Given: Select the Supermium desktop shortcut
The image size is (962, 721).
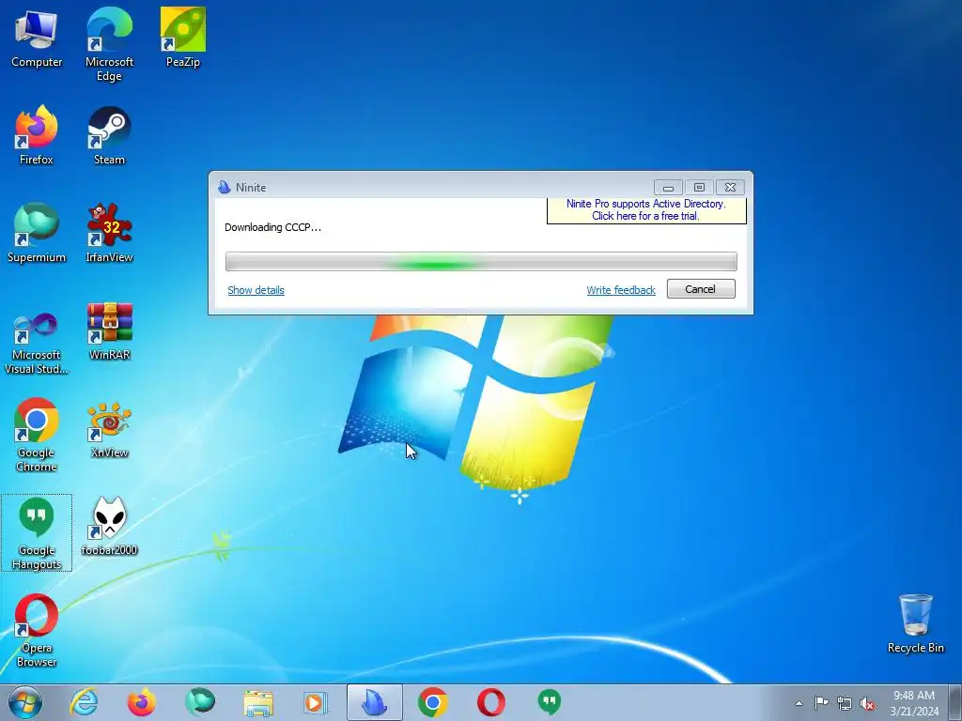Looking at the screenshot, I should (x=37, y=233).
